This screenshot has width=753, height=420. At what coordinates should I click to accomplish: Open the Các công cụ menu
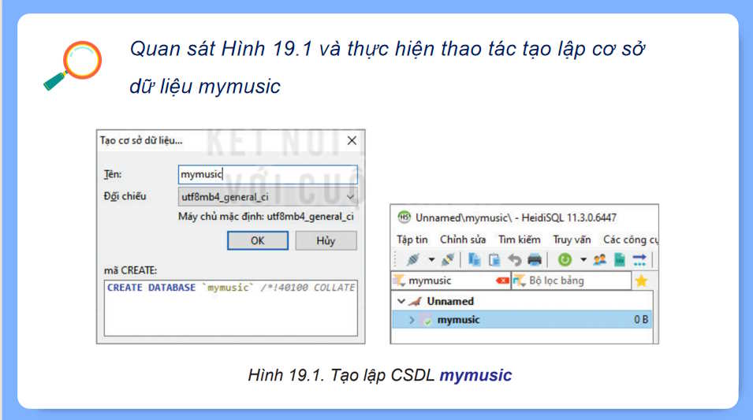pos(631,239)
